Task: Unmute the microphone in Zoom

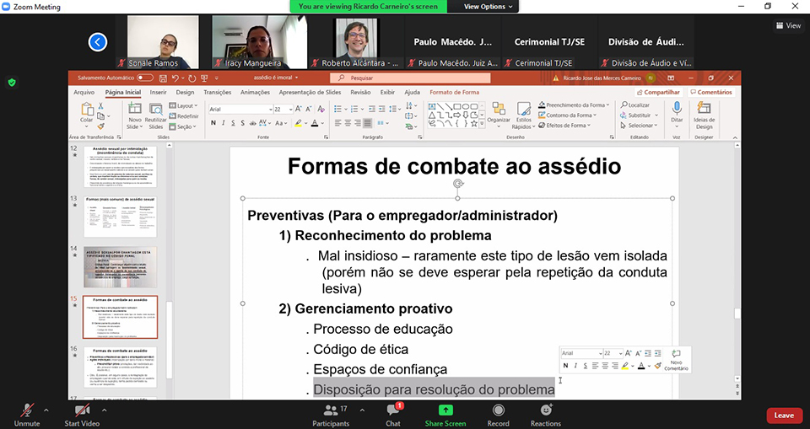Action: point(27,413)
